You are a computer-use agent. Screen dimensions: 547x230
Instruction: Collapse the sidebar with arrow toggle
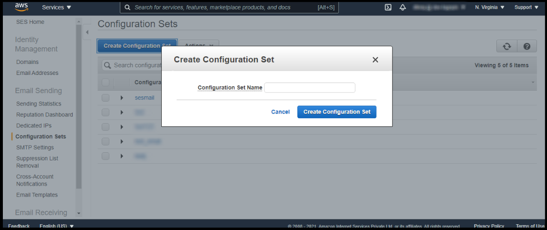[87, 32]
